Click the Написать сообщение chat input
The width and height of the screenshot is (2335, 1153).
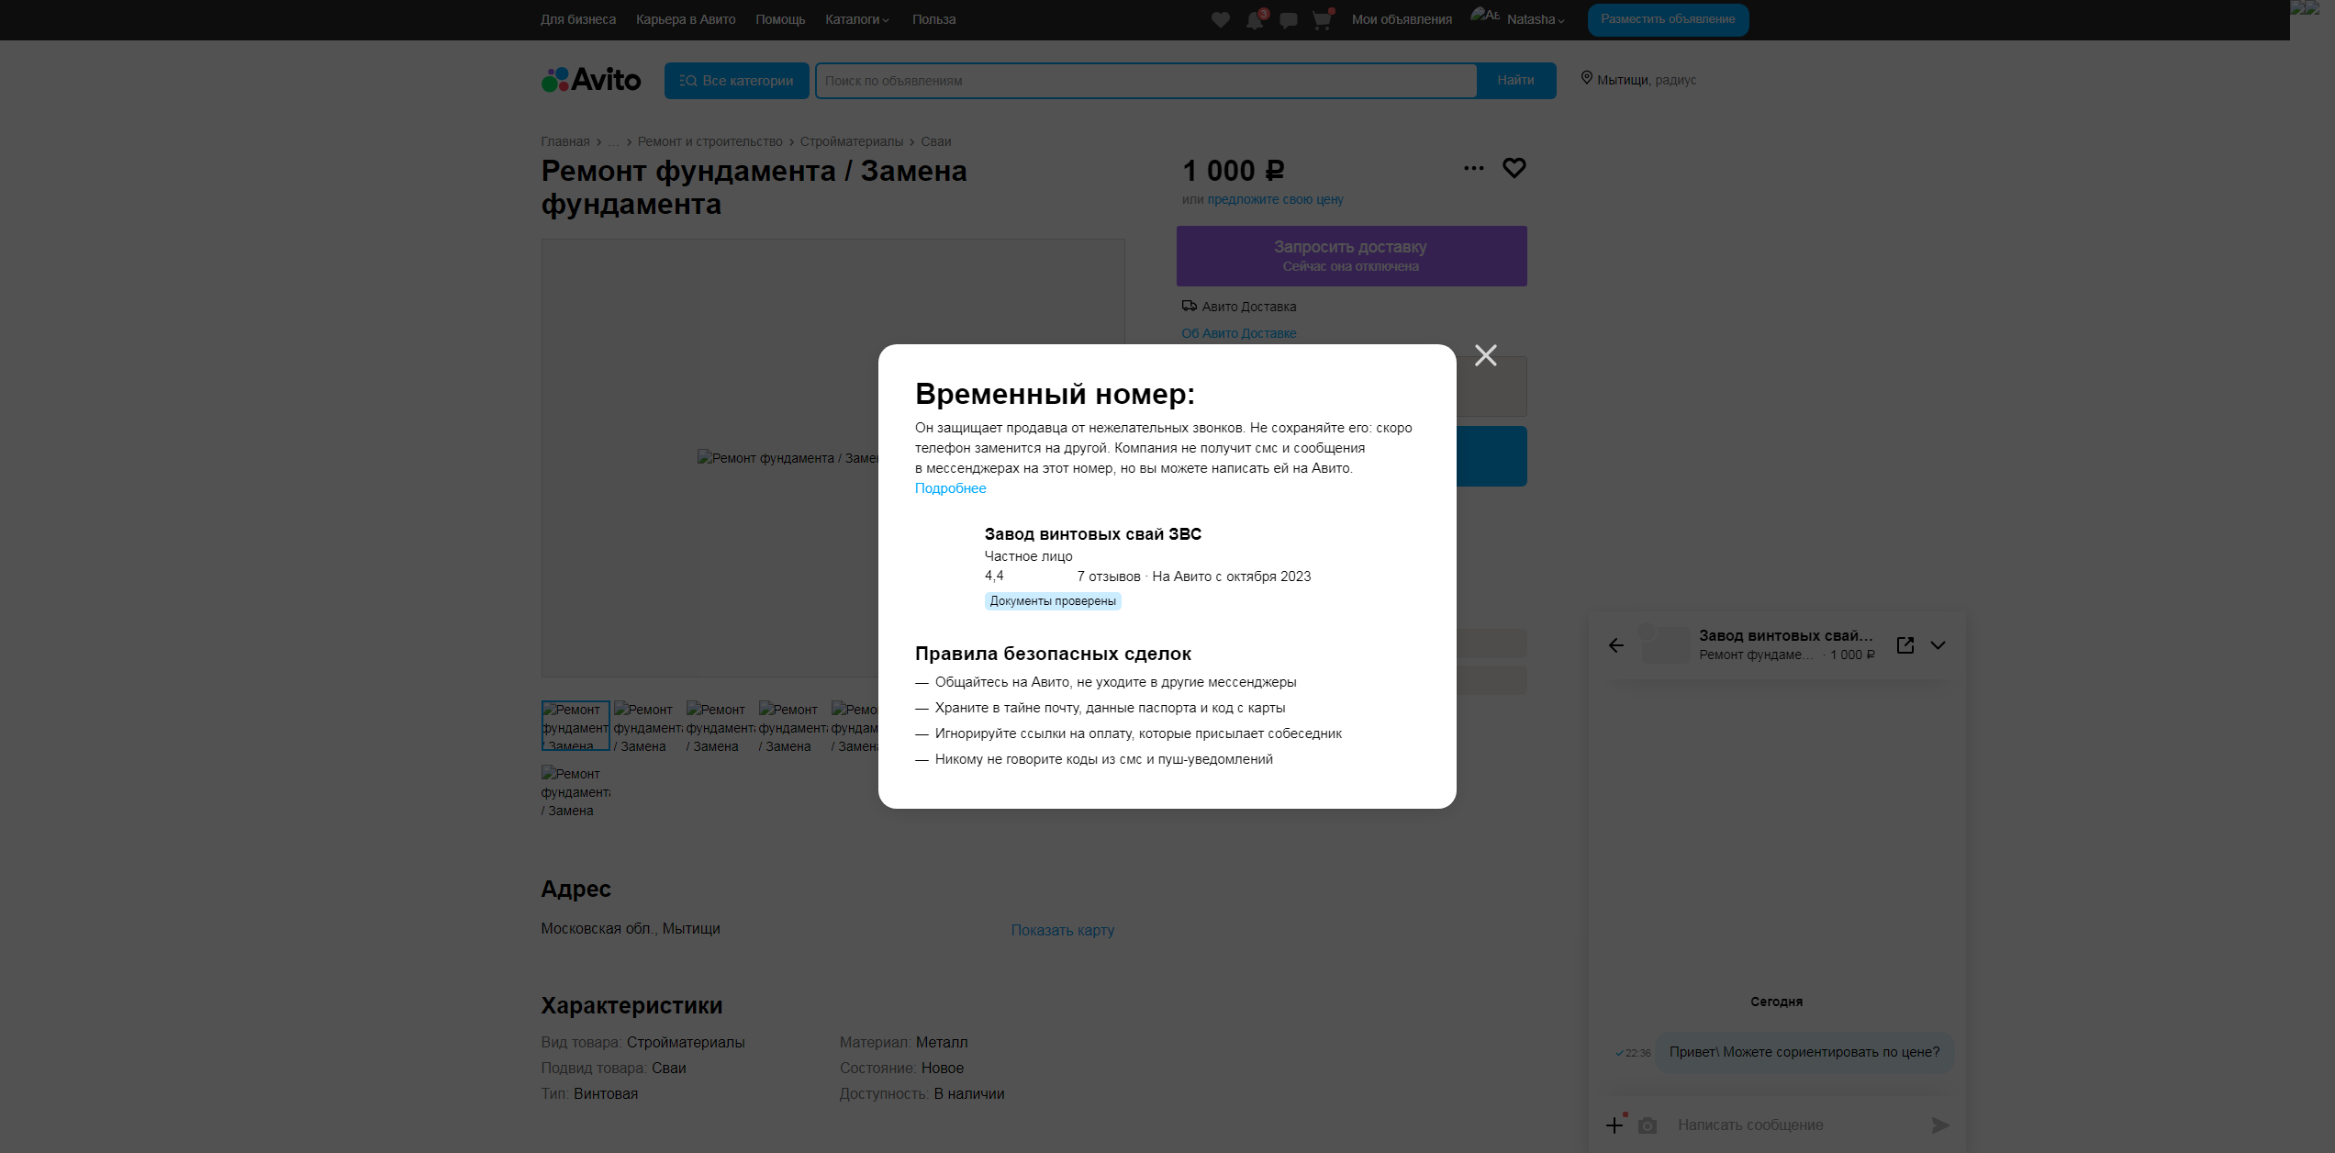[x=1795, y=1125]
